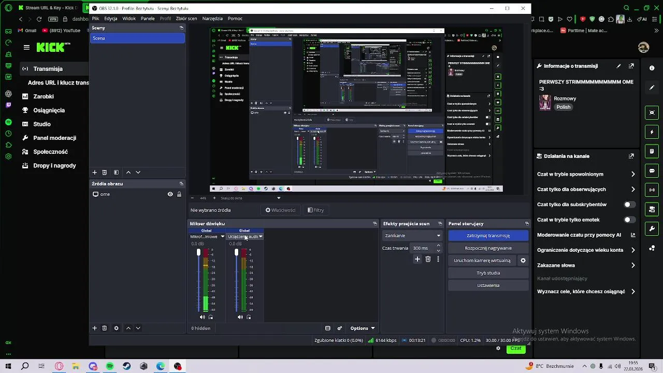
Task: Toggle monitoring on Mikrofon channel
Action: 211,317
